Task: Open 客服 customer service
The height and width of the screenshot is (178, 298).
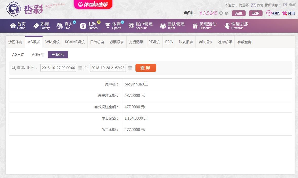Action: [x=273, y=13]
